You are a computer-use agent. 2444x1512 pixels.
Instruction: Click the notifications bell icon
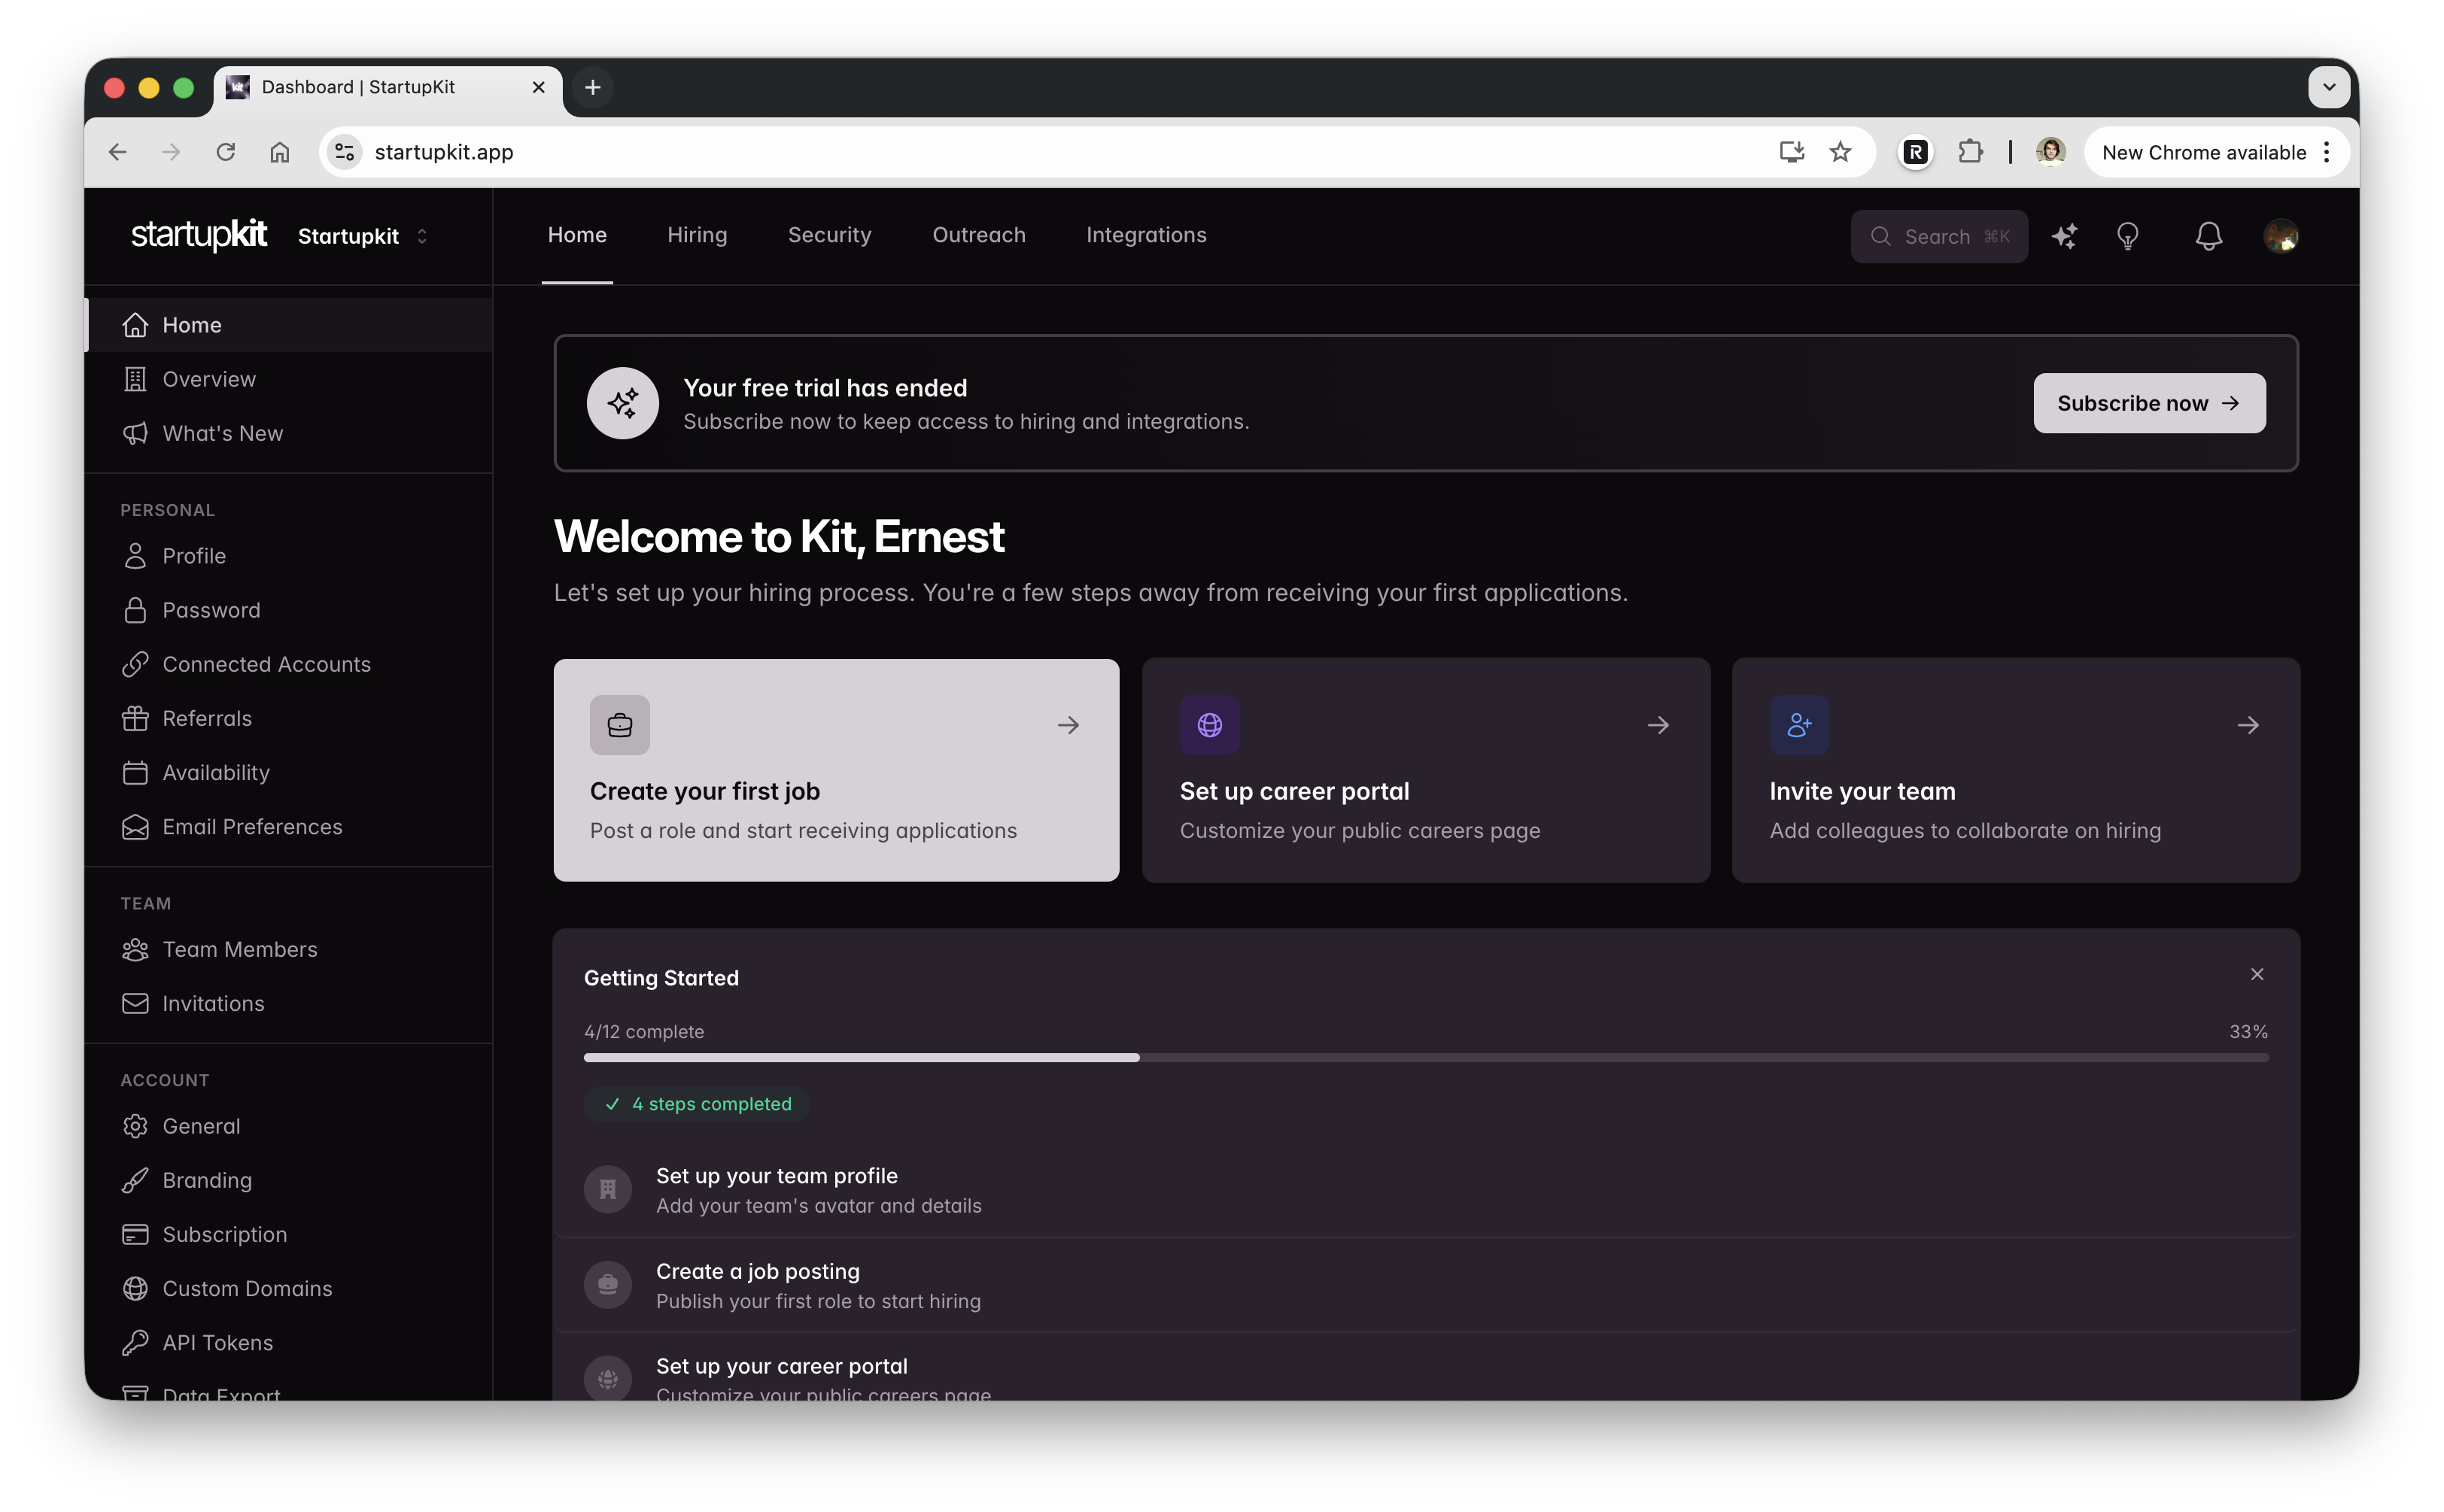click(2208, 236)
